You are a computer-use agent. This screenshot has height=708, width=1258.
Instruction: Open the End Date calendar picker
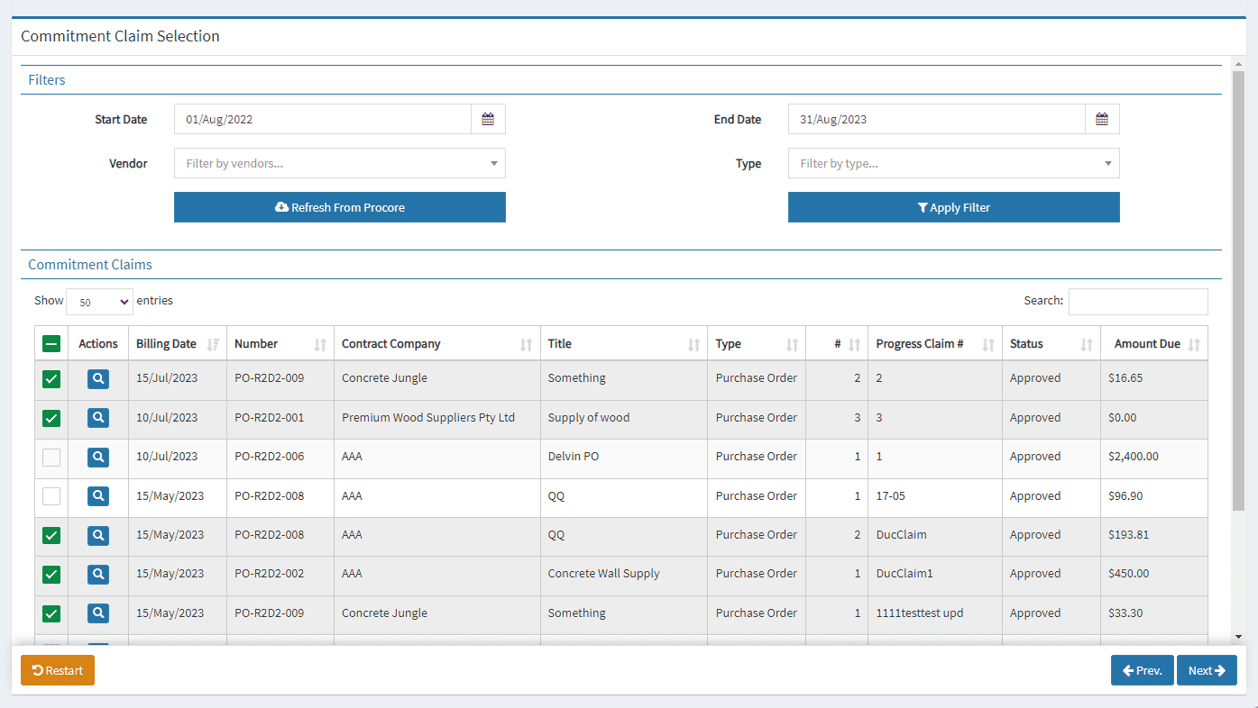coord(1102,119)
